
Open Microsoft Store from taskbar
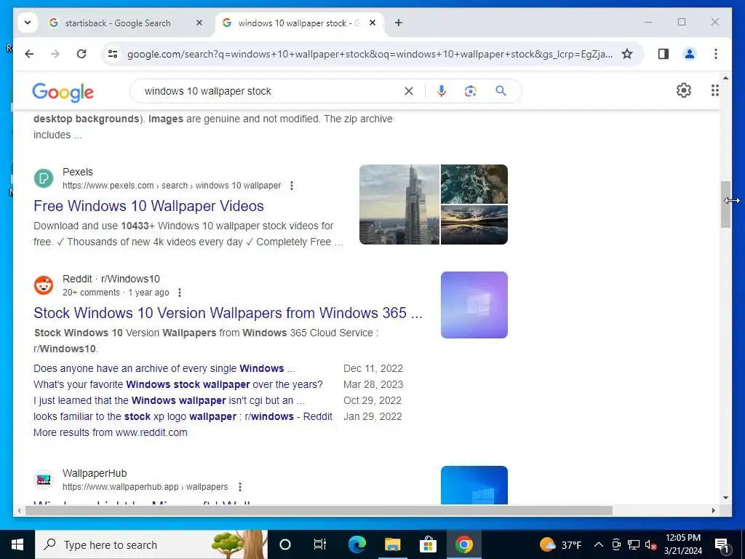click(428, 544)
